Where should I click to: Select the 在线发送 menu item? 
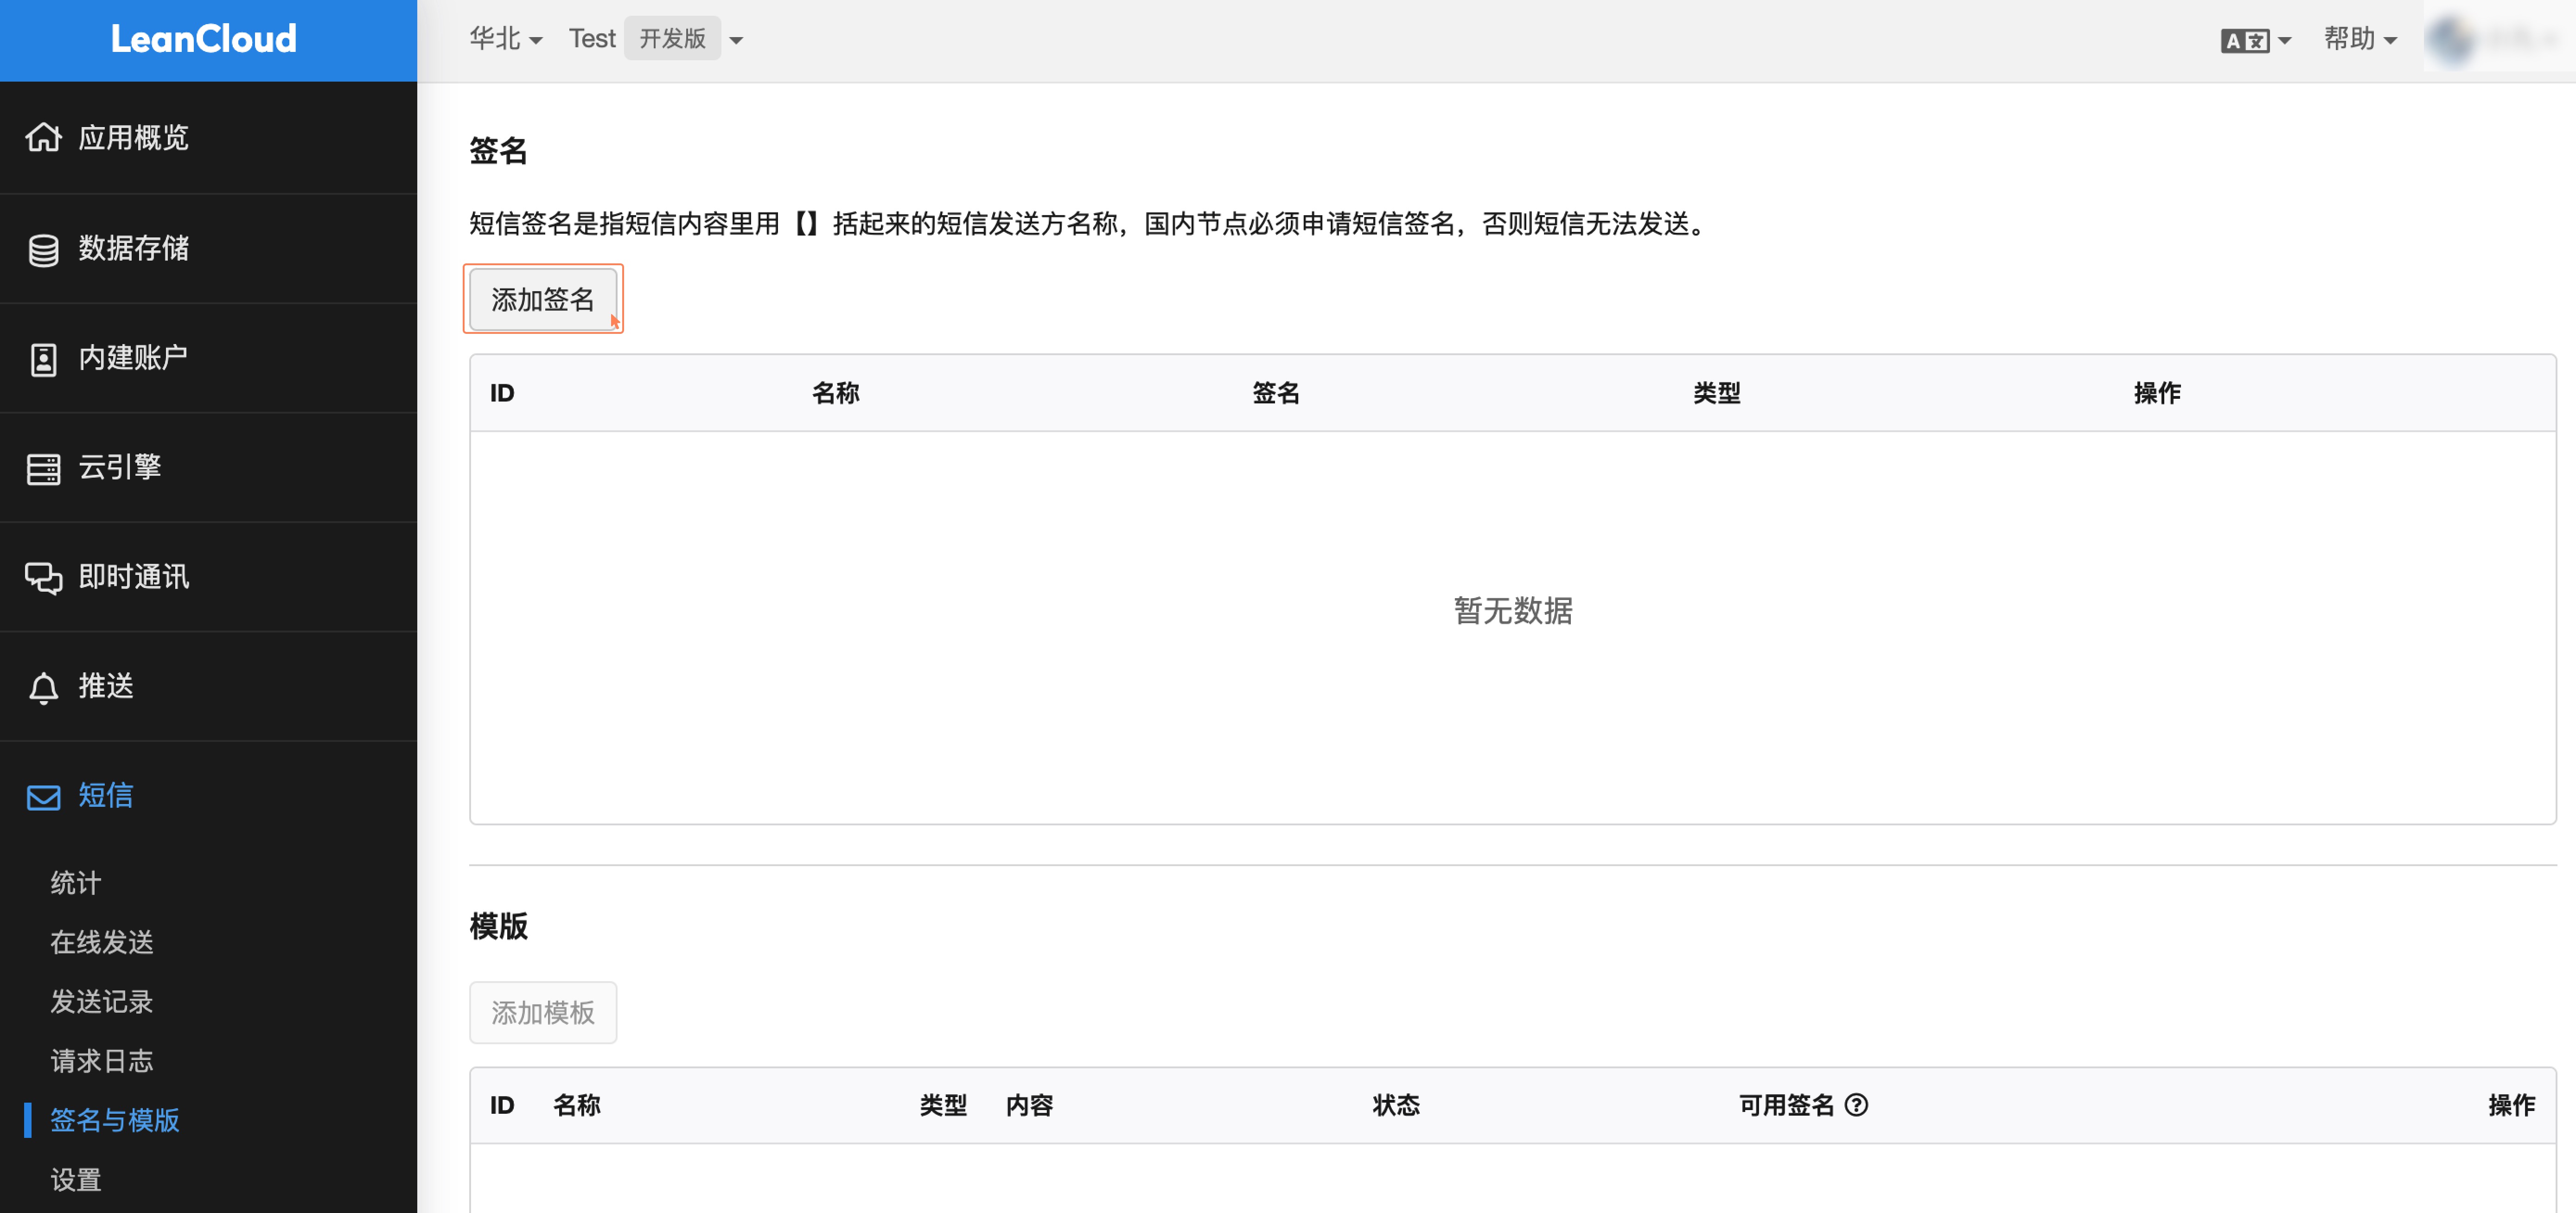[x=102, y=942]
